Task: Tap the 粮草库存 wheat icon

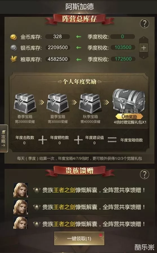Action: point(14,59)
